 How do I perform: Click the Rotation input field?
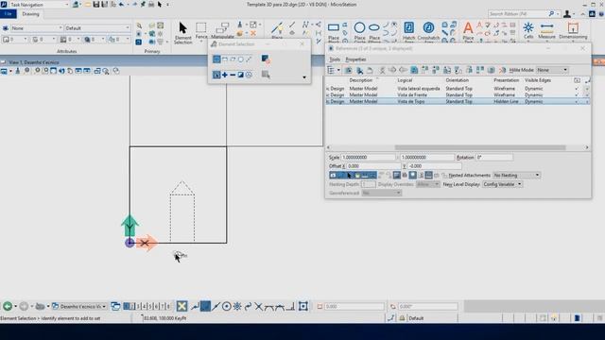(x=494, y=158)
